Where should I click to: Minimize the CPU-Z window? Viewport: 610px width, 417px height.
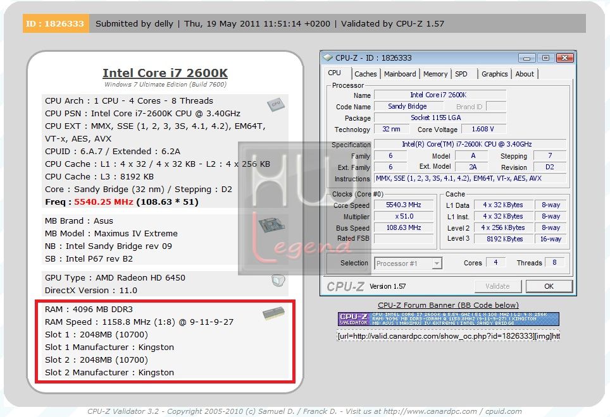[526, 58]
